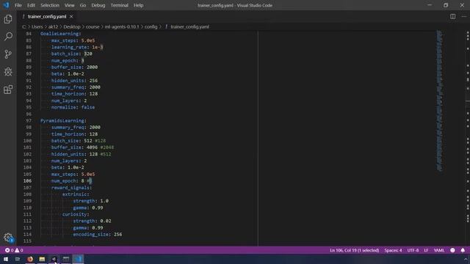Open File Explorer from the taskbar
The image size is (470, 264).
pyautogui.click(x=42, y=259)
